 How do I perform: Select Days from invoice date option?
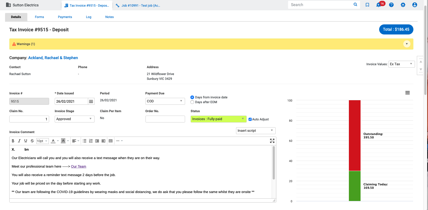click(192, 97)
